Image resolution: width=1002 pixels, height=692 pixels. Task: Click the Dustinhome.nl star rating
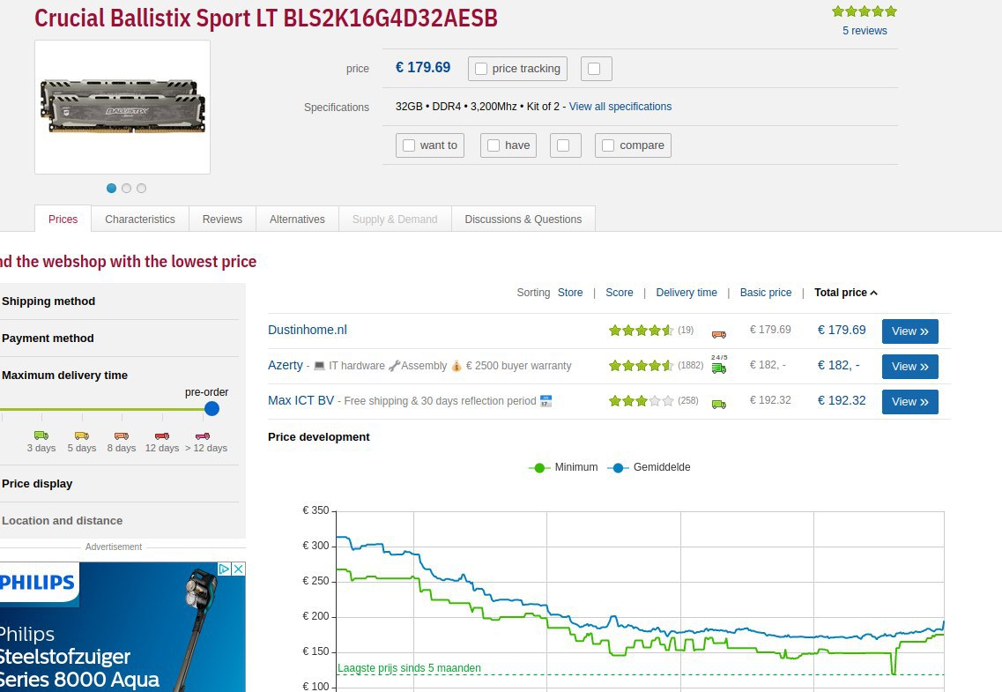click(641, 331)
